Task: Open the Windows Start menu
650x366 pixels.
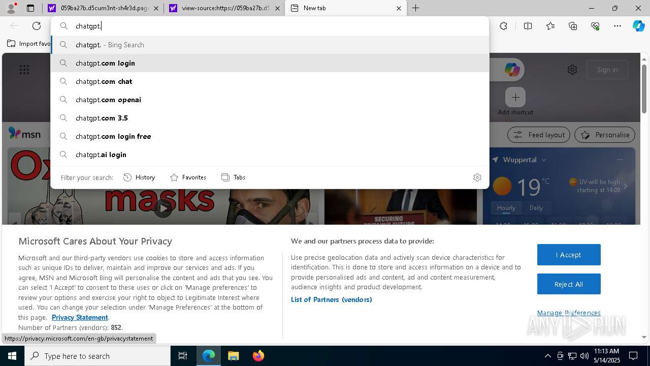Action: [12, 356]
